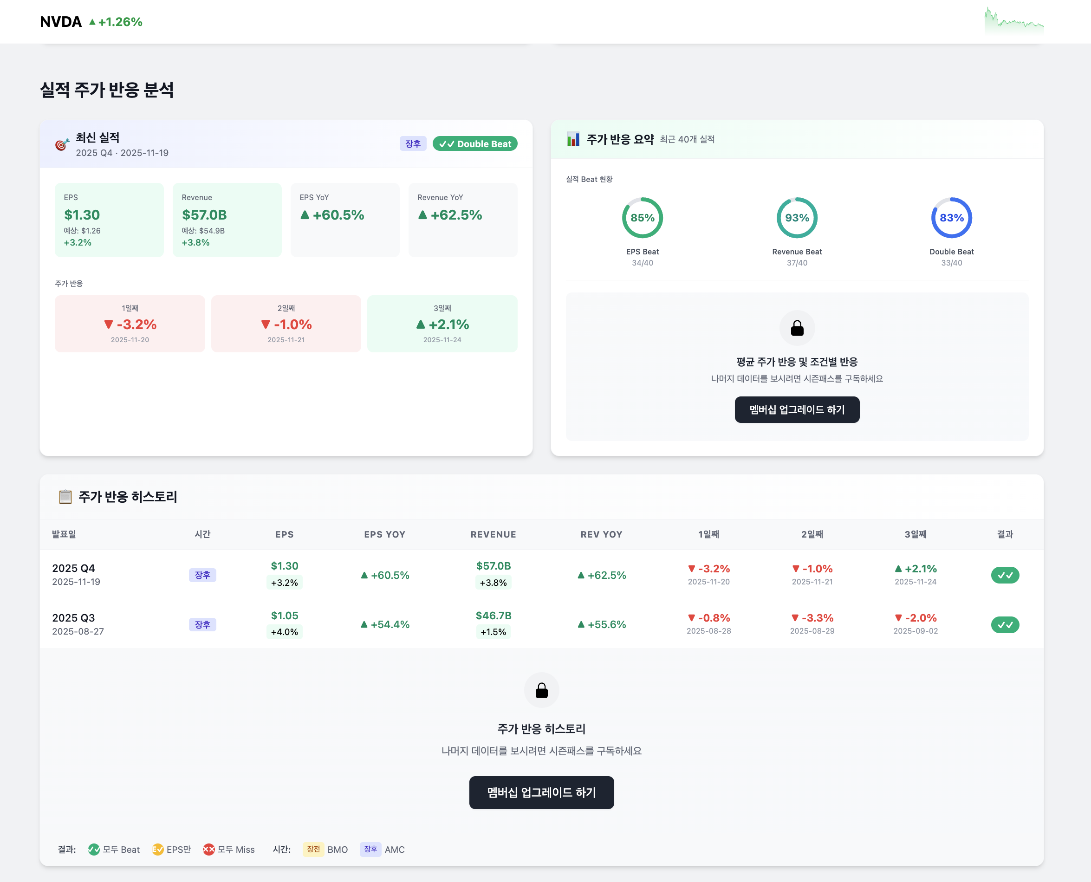Click 멤버십 업그레이드 하기 under history table
The image size is (1091, 882).
coord(541,792)
